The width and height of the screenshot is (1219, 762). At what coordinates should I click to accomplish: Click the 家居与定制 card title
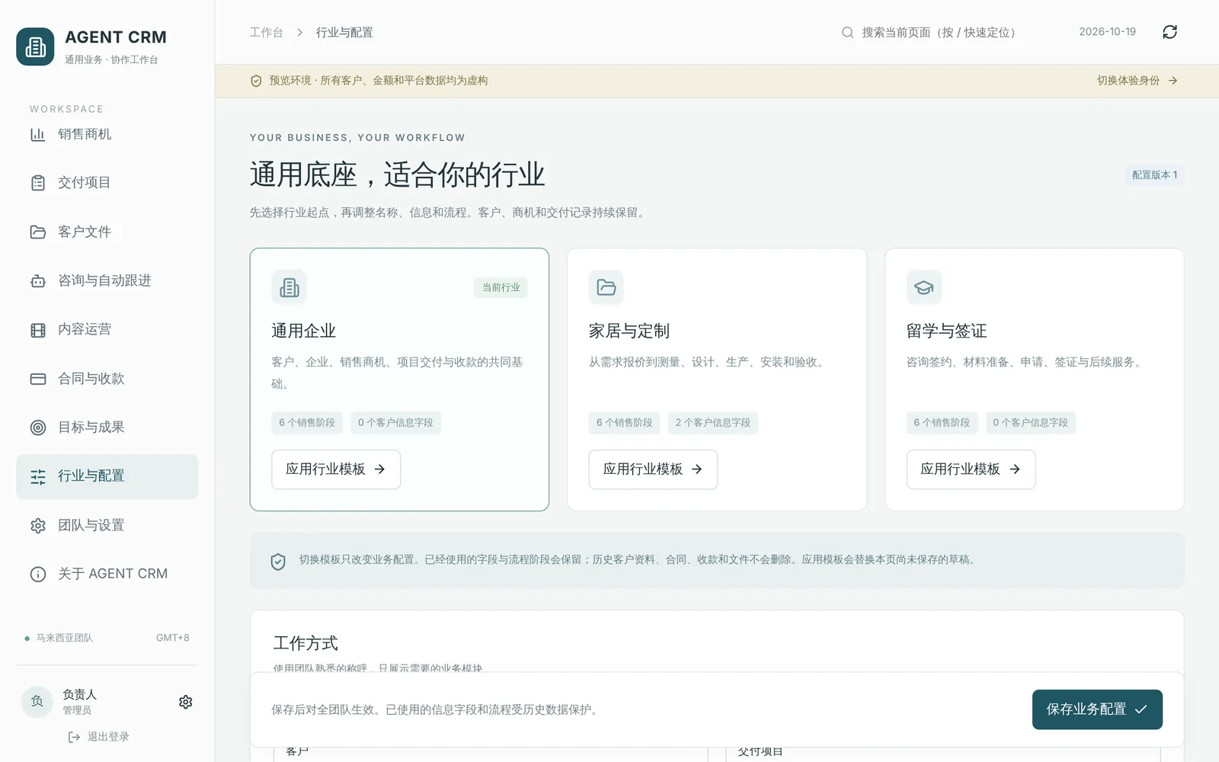click(629, 331)
